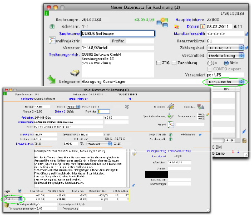This screenshot has height=219, width=252.
Task: Click the blue Suchname label in invoice window
Action: point(70,33)
